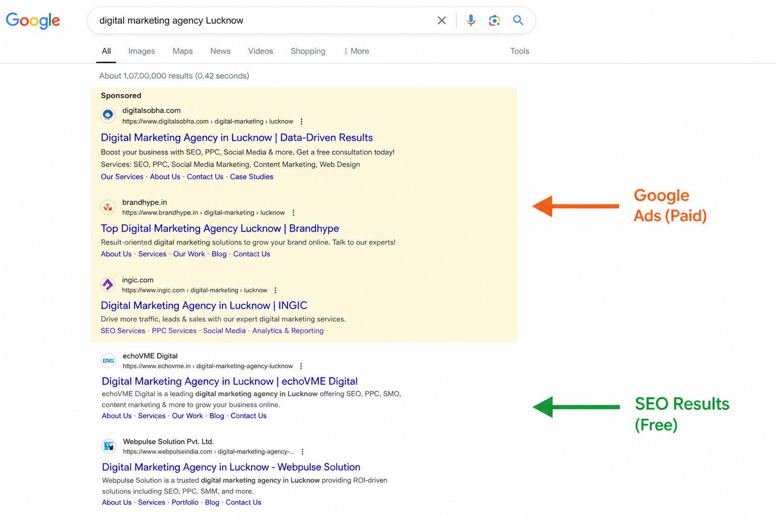Open options menu for Webpulse result

coord(303,452)
